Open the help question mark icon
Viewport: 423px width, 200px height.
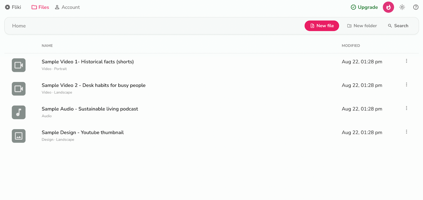point(416,7)
